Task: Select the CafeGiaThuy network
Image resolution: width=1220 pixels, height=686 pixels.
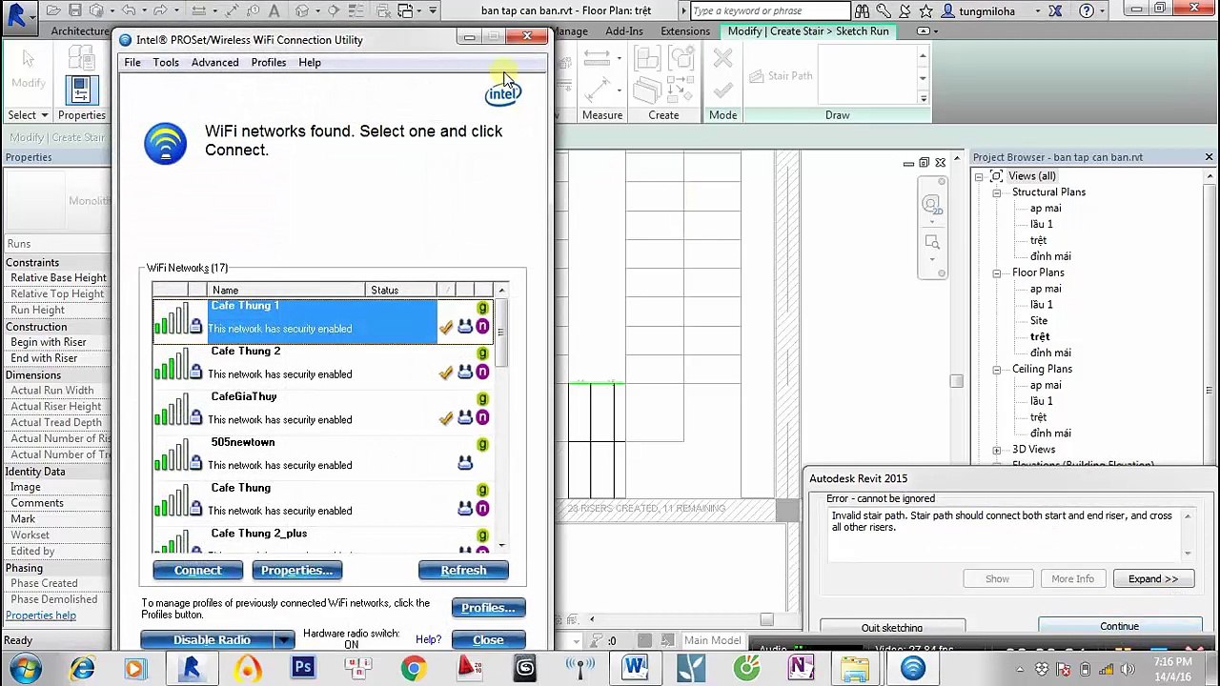Action: pos(324,409)
